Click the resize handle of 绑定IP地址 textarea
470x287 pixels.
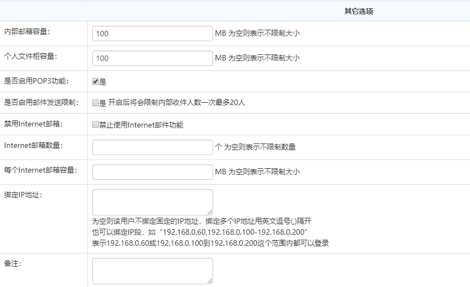(x=210, y=212)
